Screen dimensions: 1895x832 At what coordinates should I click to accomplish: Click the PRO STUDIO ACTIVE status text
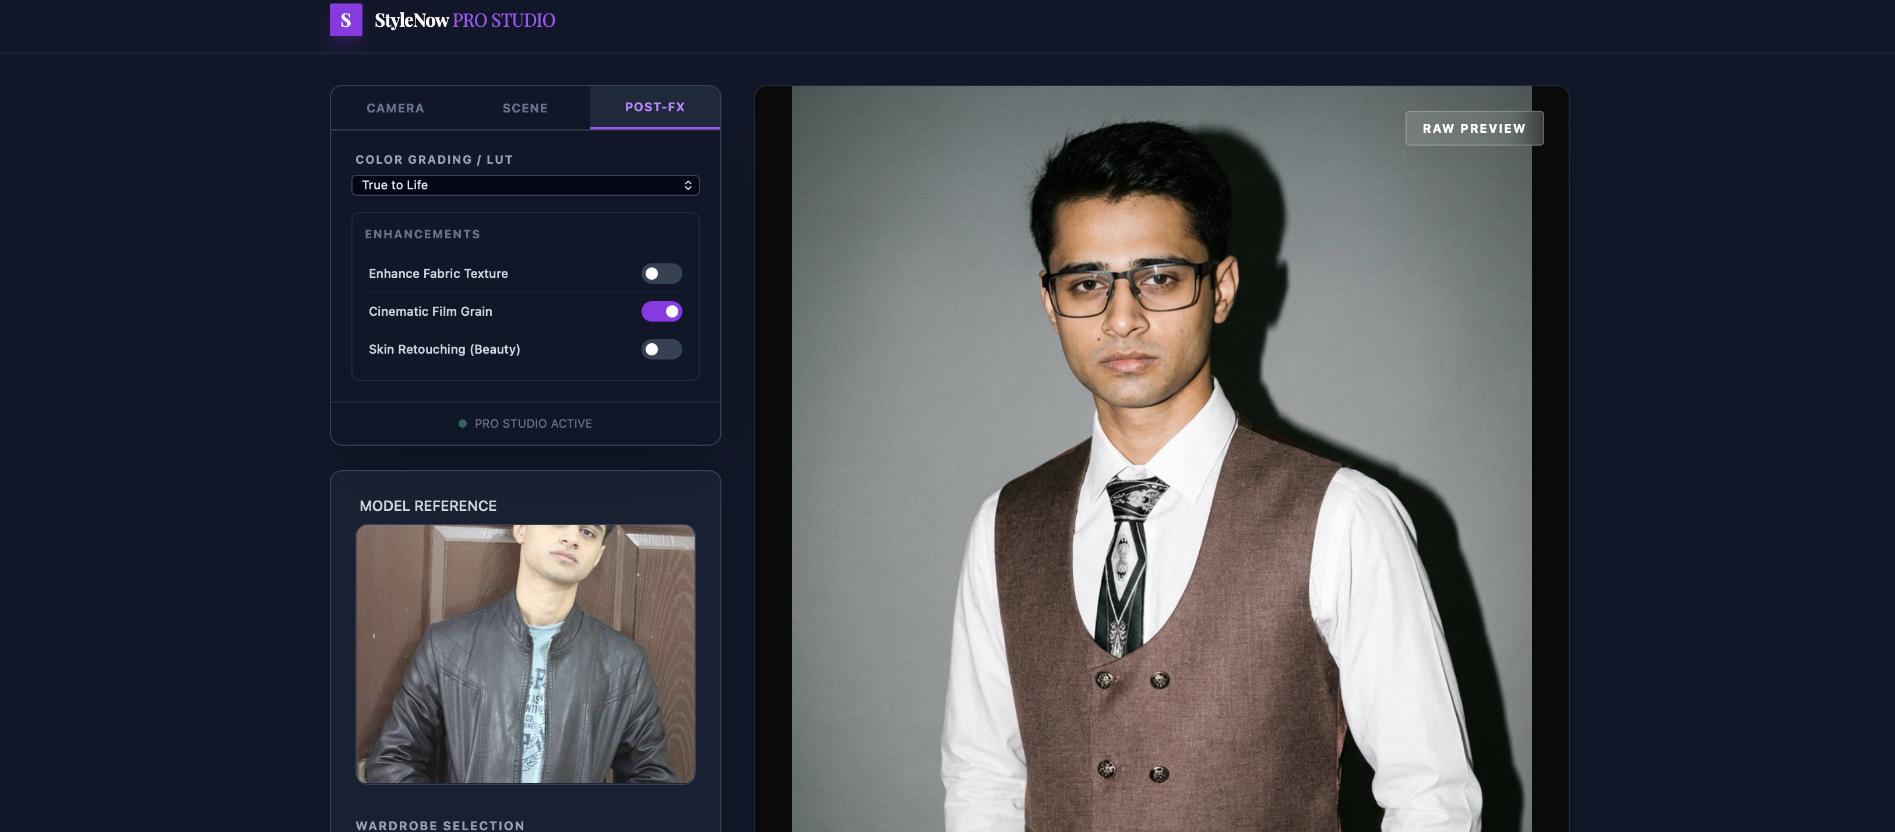[533, 424]
